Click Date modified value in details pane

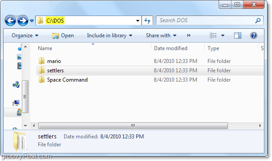[122, 137]
